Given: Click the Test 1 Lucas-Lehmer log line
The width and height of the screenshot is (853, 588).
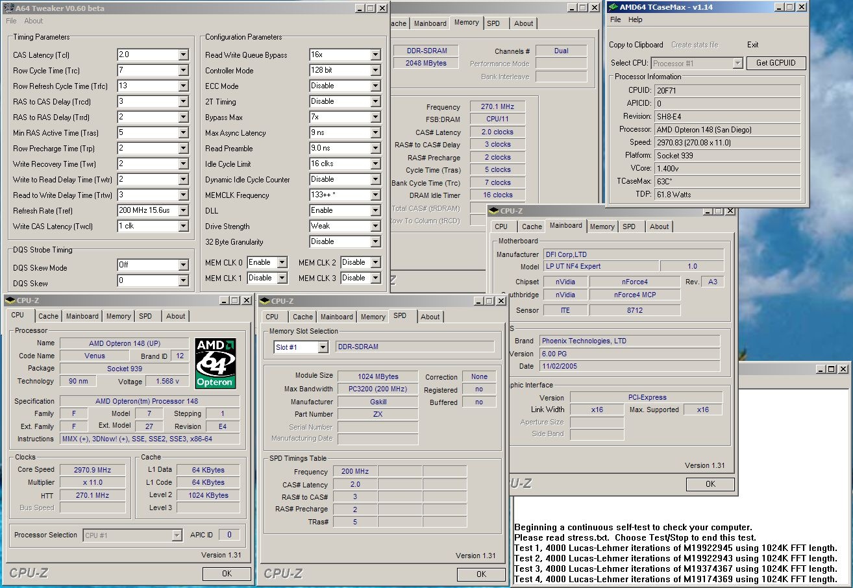Looking at the screenshot, I should click(x=675, y=548).
